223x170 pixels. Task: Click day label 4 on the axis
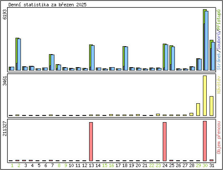[32, 165]
